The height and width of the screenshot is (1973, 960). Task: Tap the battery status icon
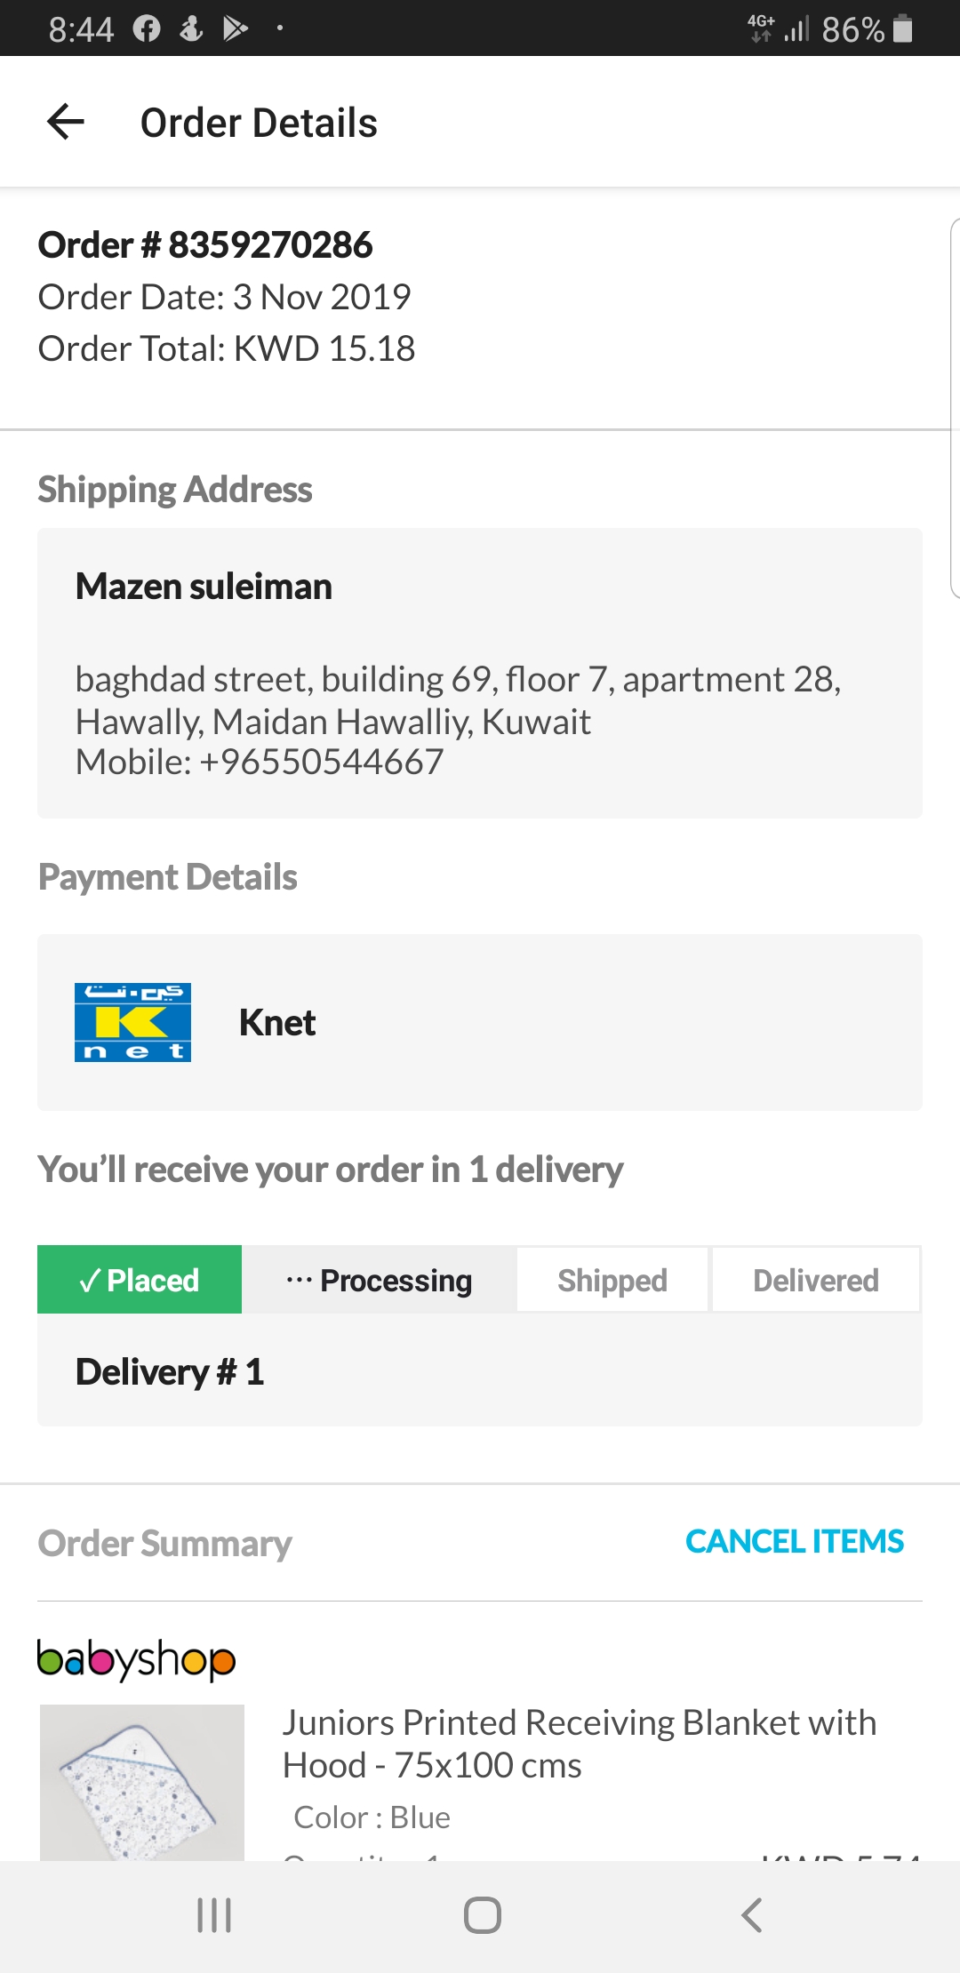pos(902,29)
